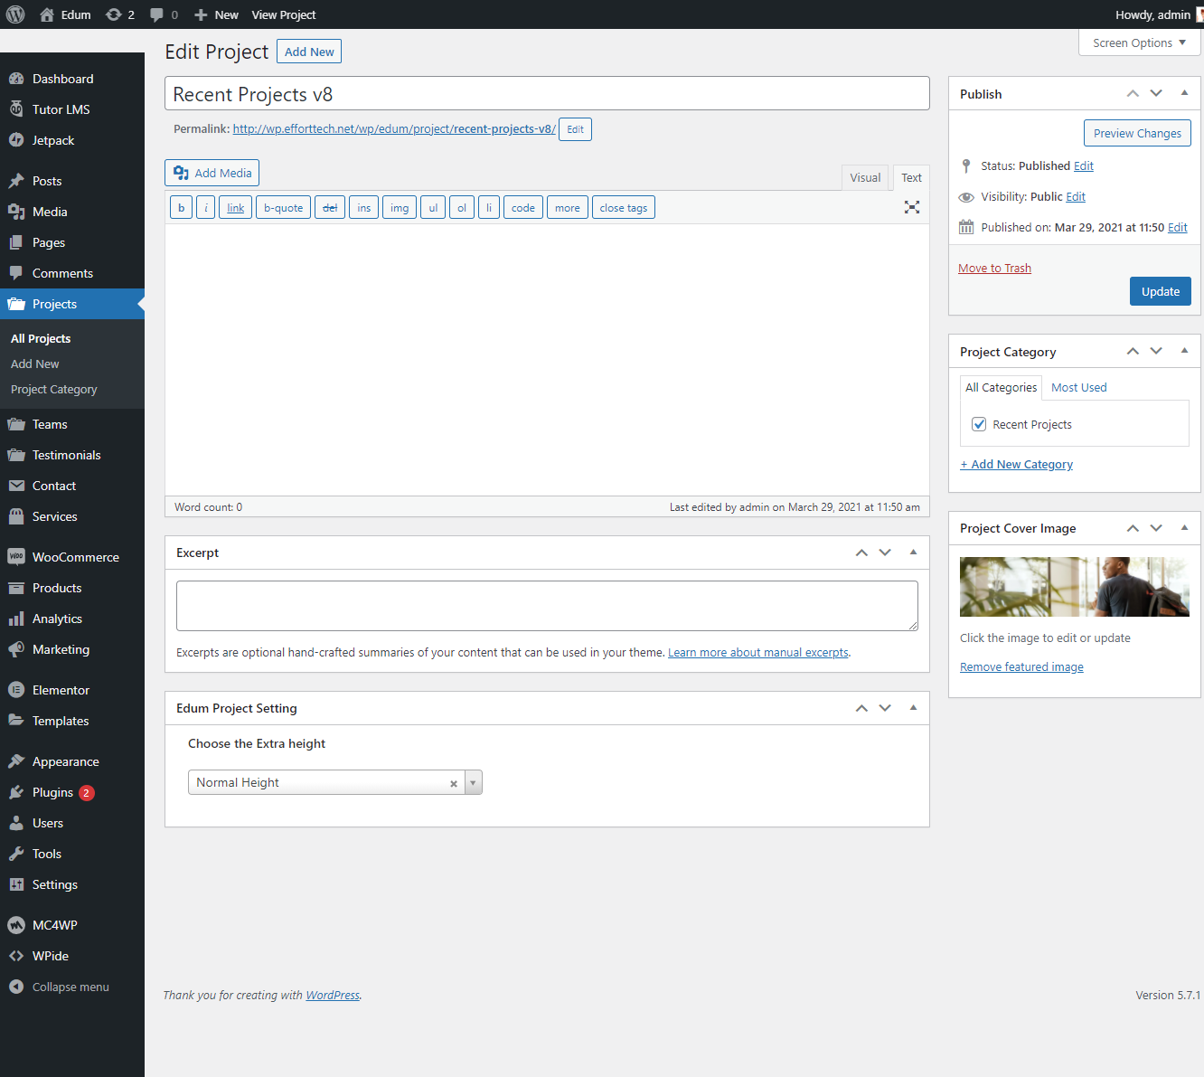1204x1077 pixels.
Task: Click the Update button
Action: pyautogui.click(x=1160, y=291)
